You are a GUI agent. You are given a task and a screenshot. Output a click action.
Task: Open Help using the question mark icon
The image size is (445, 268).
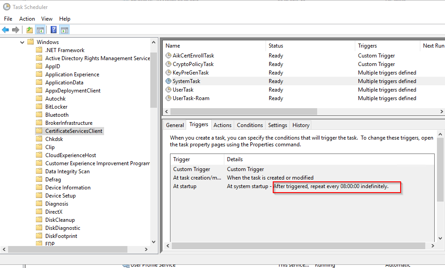pyautogui.click(x=53, y=30)
